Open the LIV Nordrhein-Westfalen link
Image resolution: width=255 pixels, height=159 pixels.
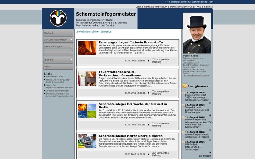click(57, 91)
